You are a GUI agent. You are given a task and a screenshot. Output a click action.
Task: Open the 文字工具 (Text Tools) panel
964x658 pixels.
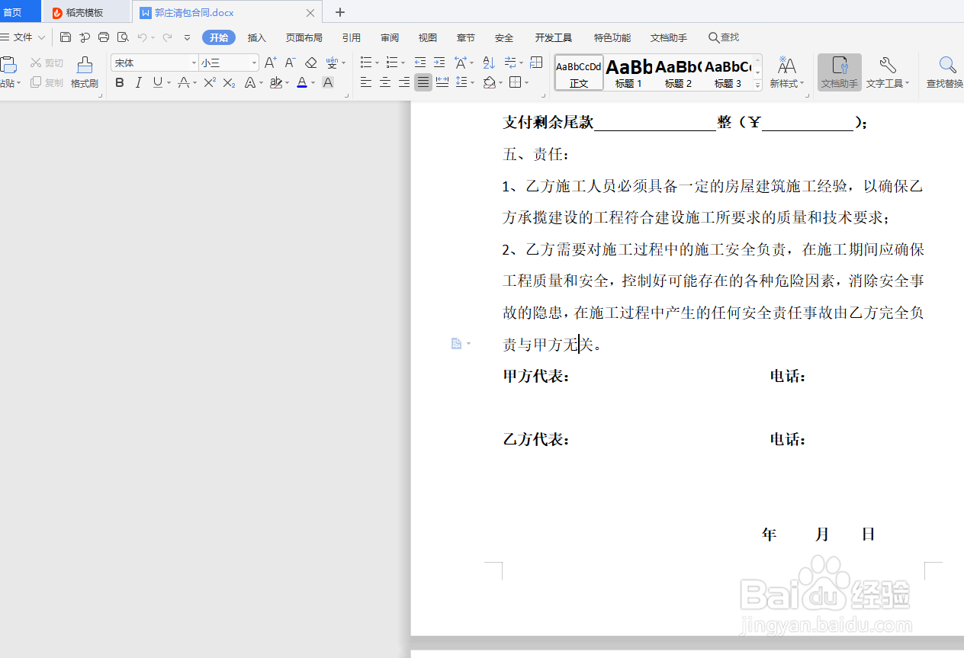tap(887, 72)
